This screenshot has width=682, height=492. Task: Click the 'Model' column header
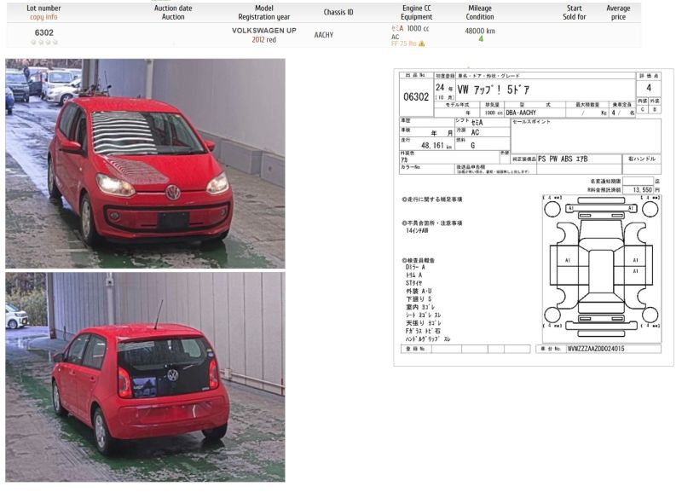pos(264,9)
